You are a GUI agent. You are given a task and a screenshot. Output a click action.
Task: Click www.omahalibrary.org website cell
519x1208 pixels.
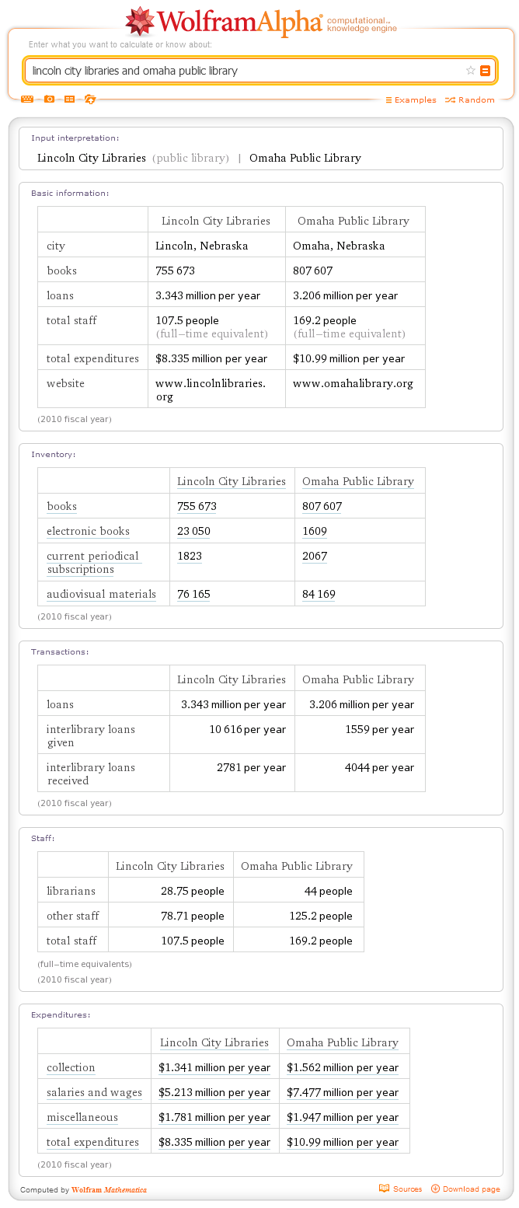[353, 383]
